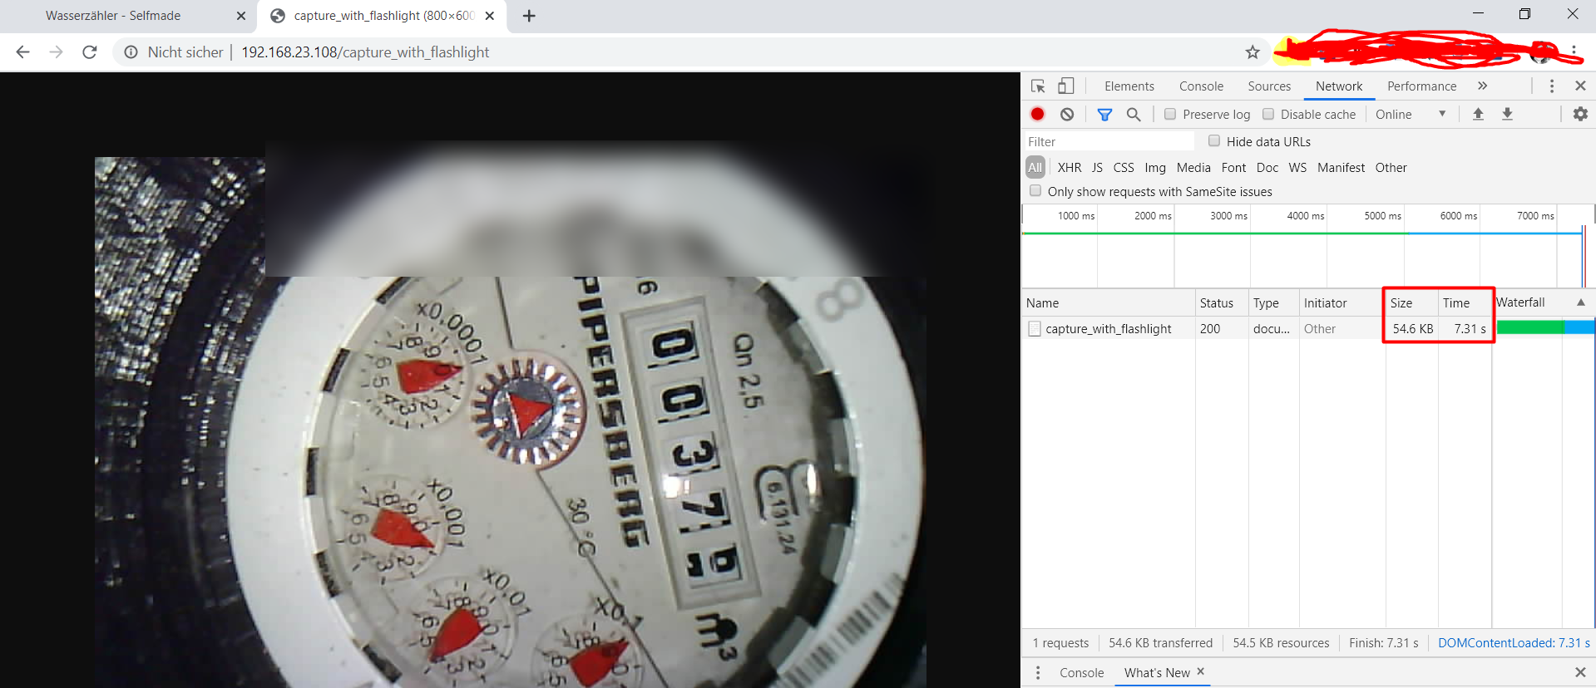
Task: Focus the network Filter text field
Action: pyautogui.click(x=1110, y=141)
